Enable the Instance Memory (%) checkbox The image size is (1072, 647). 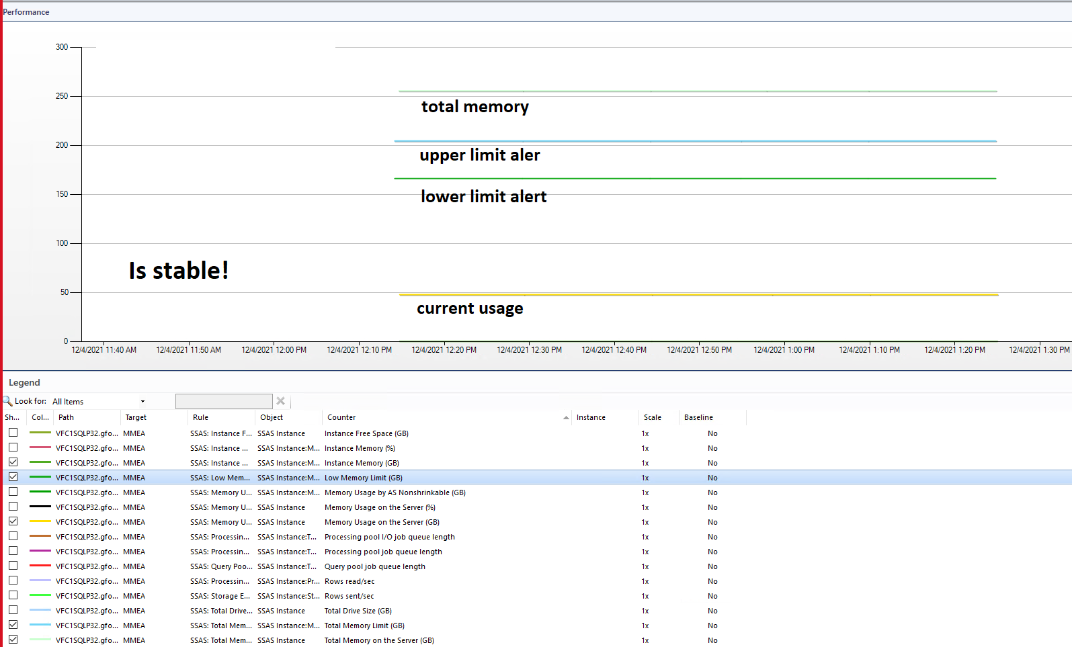click(13, 447)
